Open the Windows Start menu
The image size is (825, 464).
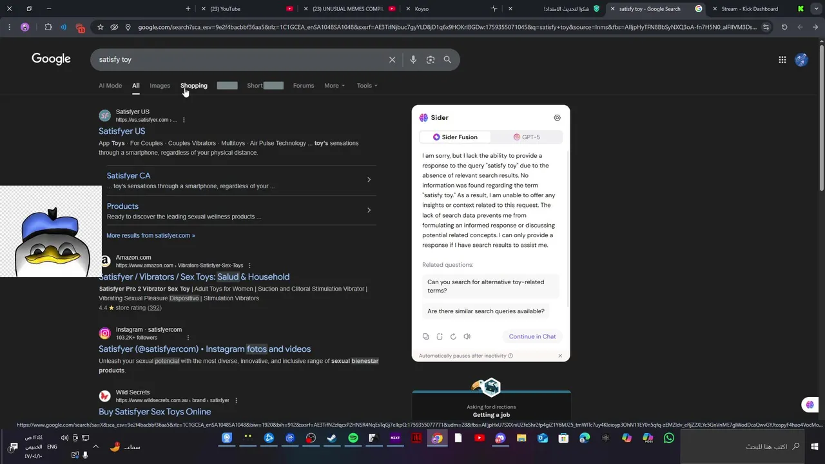point(815,446)
